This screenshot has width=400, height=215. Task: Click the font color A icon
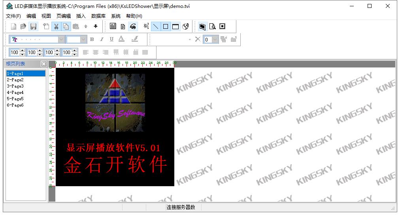[121, 39]
